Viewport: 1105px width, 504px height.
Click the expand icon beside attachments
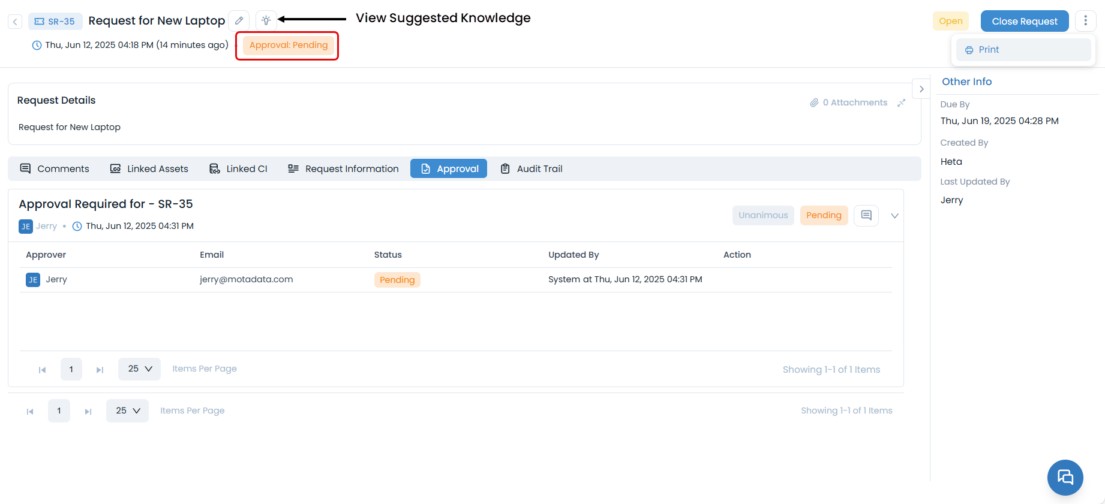click(x=901, y=103)
